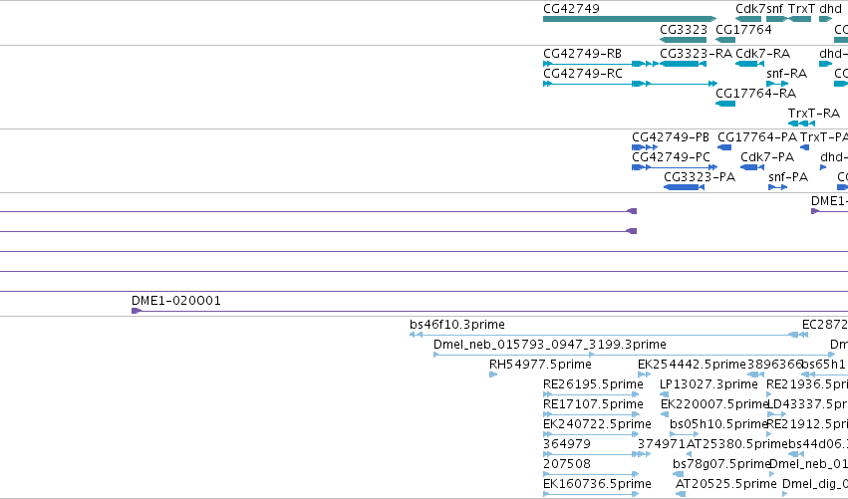Image resolution: width=848 pixels, height=499 pixels.
Task: Select transcript CG42749-RB
Action: point(601,64)
